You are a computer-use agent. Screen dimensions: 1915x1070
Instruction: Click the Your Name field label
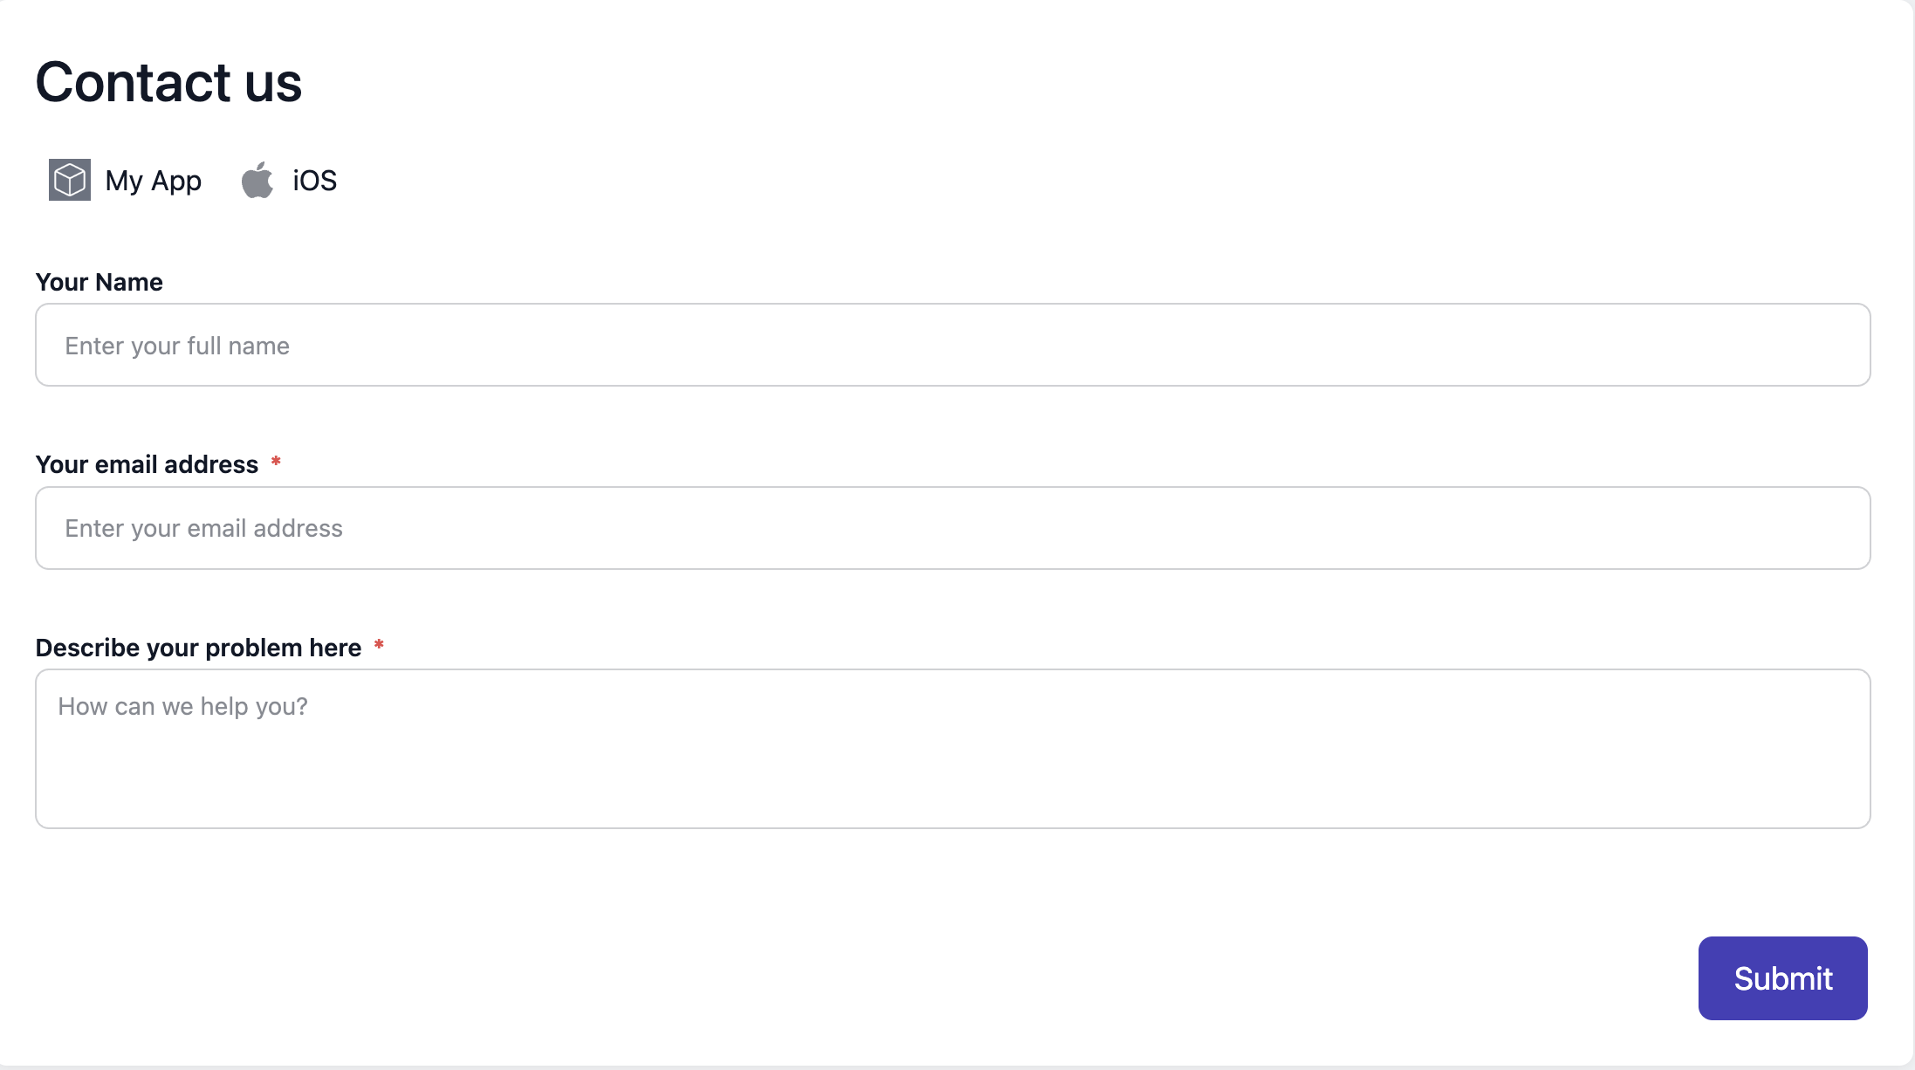pos(100,282)
